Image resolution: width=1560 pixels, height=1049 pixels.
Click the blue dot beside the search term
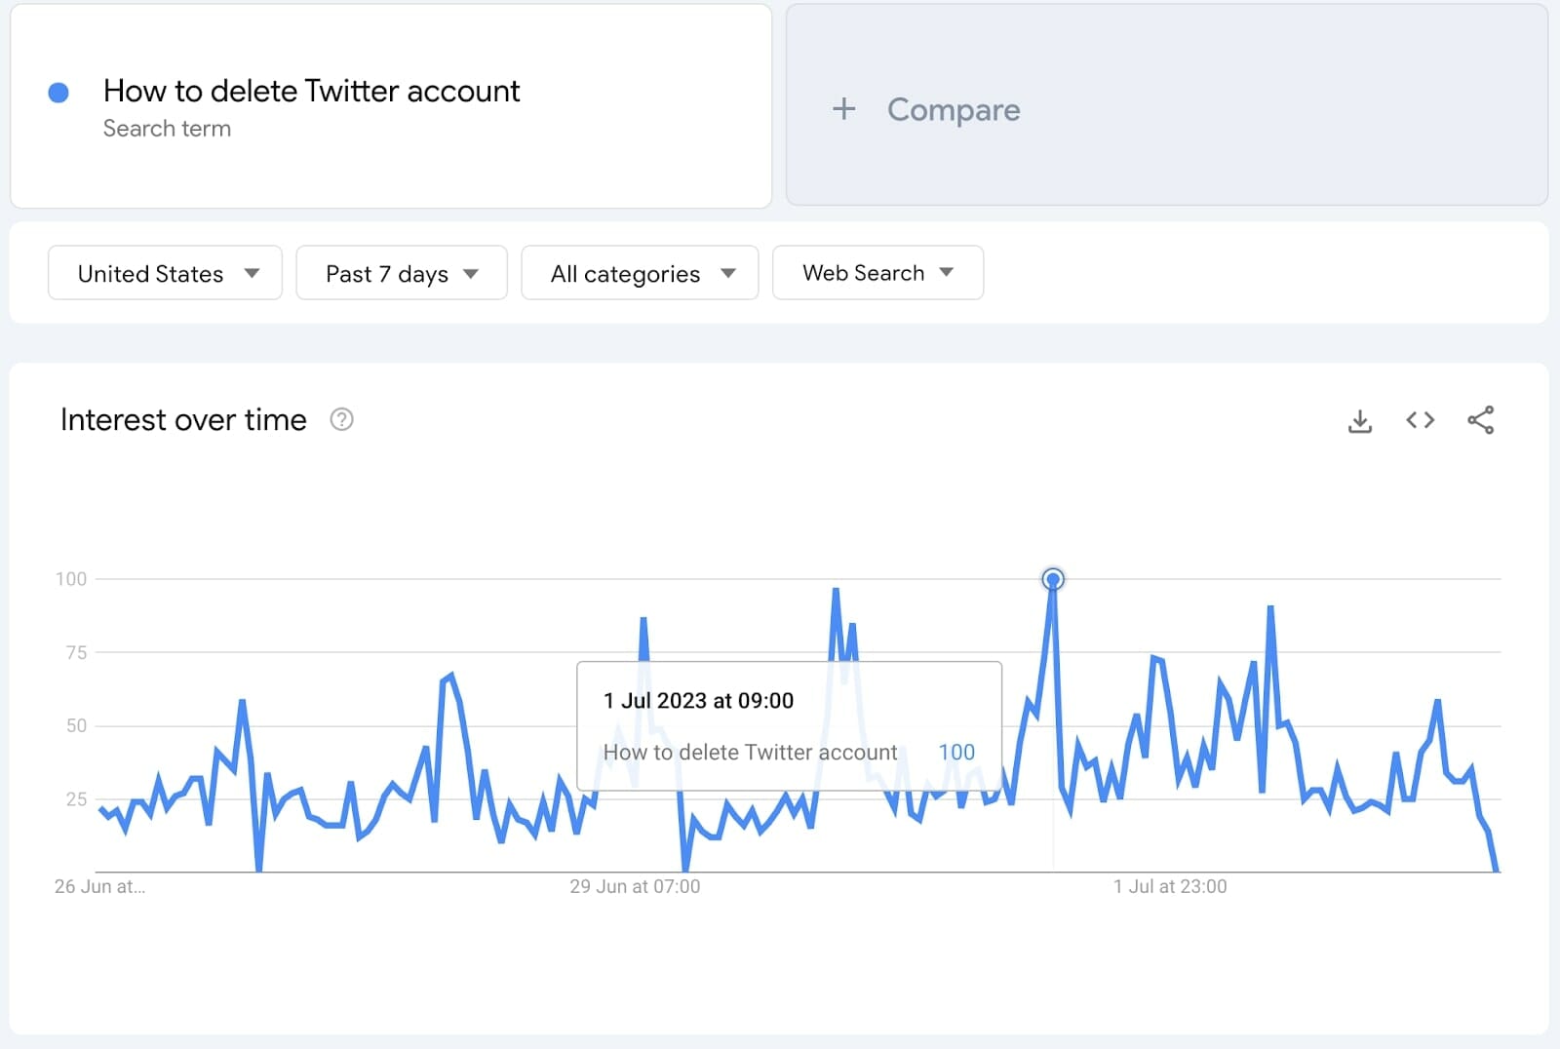click(58, 93)
